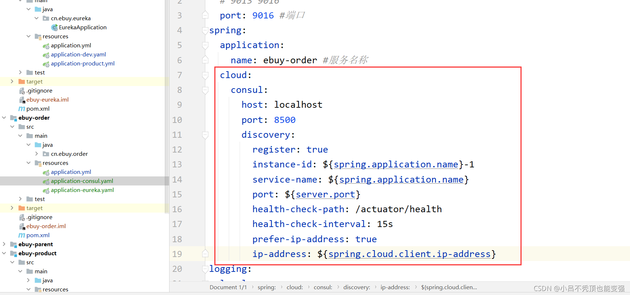Screen dimensions: 630x295
Task: Click .gitignore icon above ebuy-order.iml
Action: pyautogui.click(x=22, y=217)
